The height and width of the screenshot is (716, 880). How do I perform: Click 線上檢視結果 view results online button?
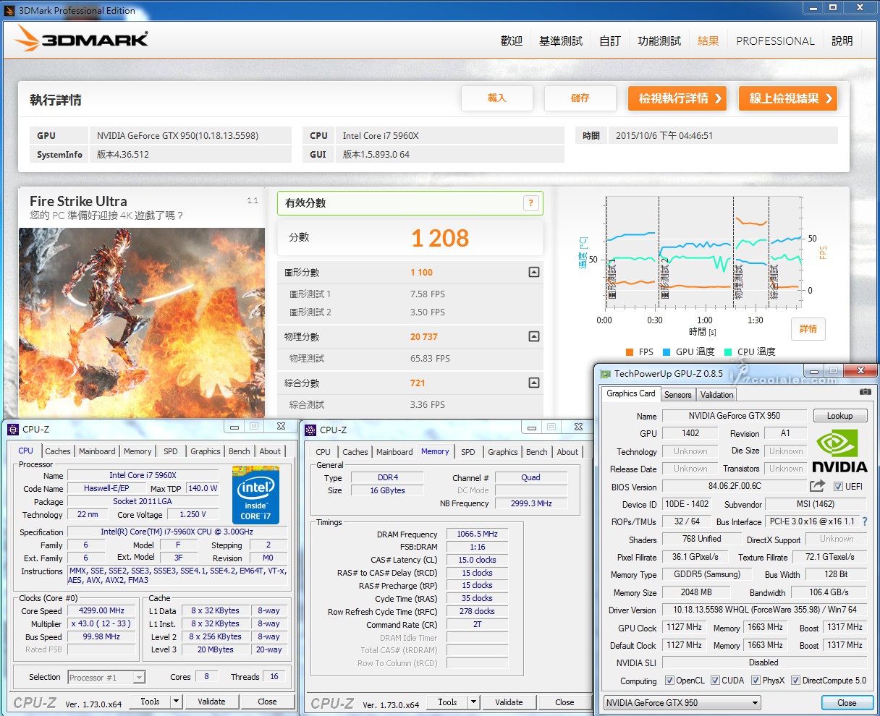pyautogui.click(x=788, y=98)
